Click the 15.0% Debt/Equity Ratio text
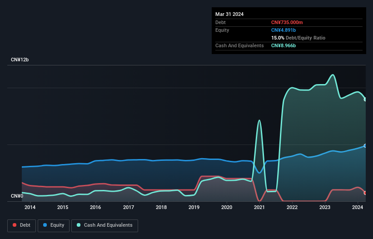Screen dimensions: 373x239 298,38
